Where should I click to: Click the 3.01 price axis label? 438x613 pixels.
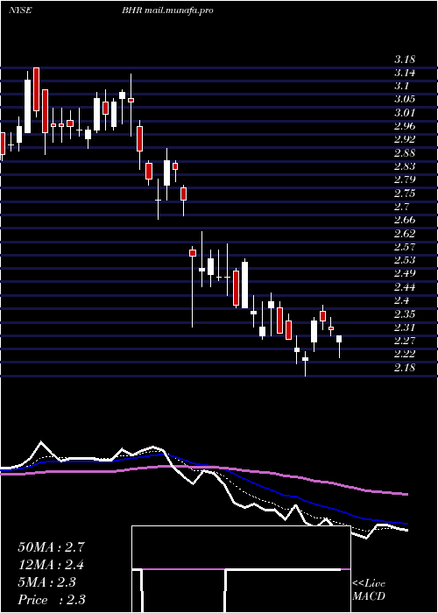tap(405, 113)
